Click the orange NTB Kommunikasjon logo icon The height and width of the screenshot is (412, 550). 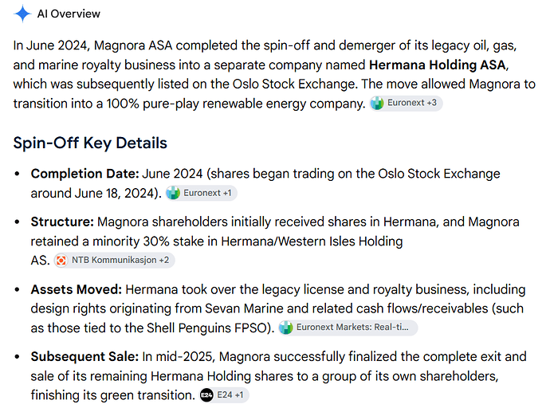(61, 260)
